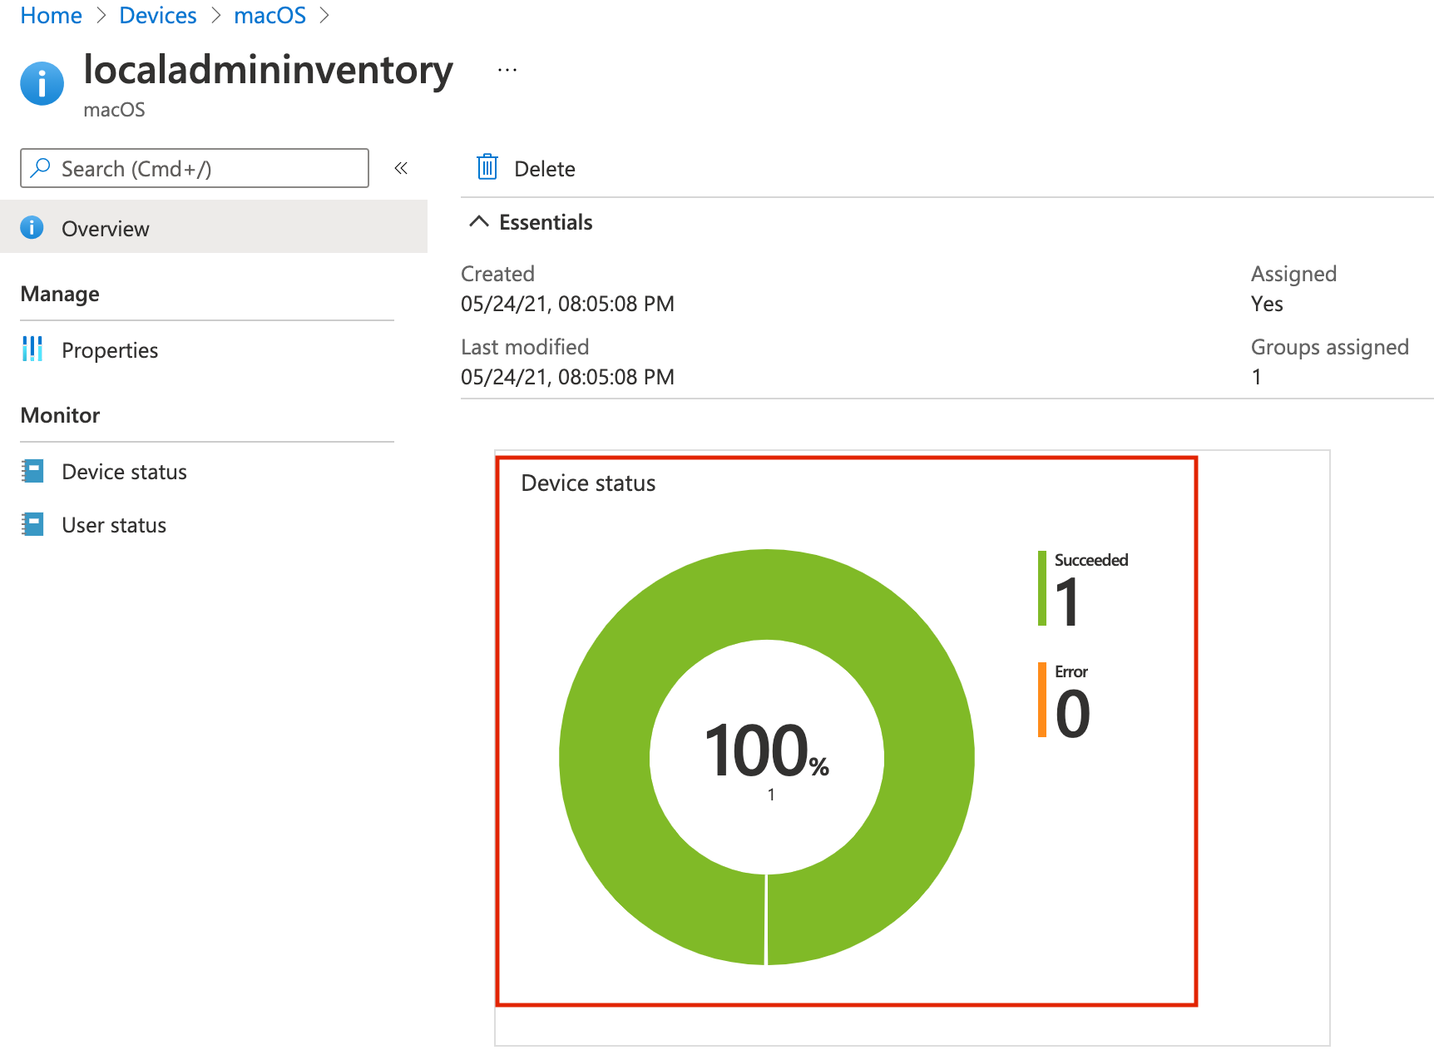This screenshot has width=1434, height=1055.
Task: Open the Devices breadcrumb link
Action: click(x=158, y=15)
